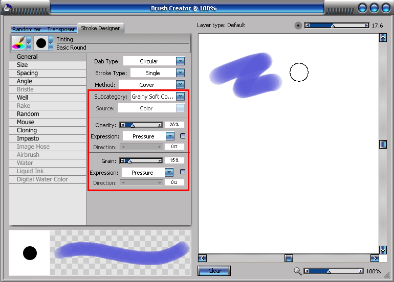Click the brush size dot icon
Viewport: 394px width, 282px height.
pyautogui.click(x=298, y=26)
